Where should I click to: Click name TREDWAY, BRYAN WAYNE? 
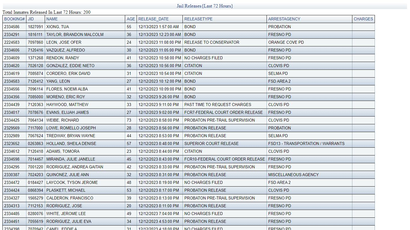point(71,136)
